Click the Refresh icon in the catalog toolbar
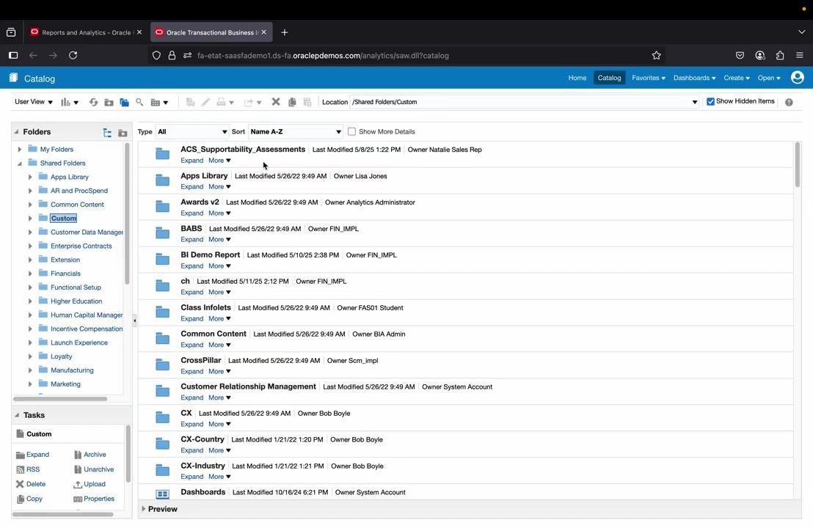 (93, 102)
